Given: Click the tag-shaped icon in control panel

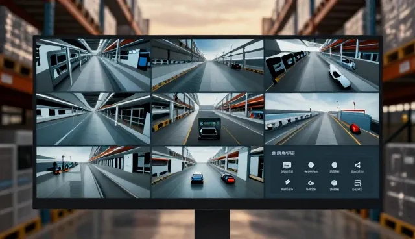Looking at the screenshot, I should [287, 182].
